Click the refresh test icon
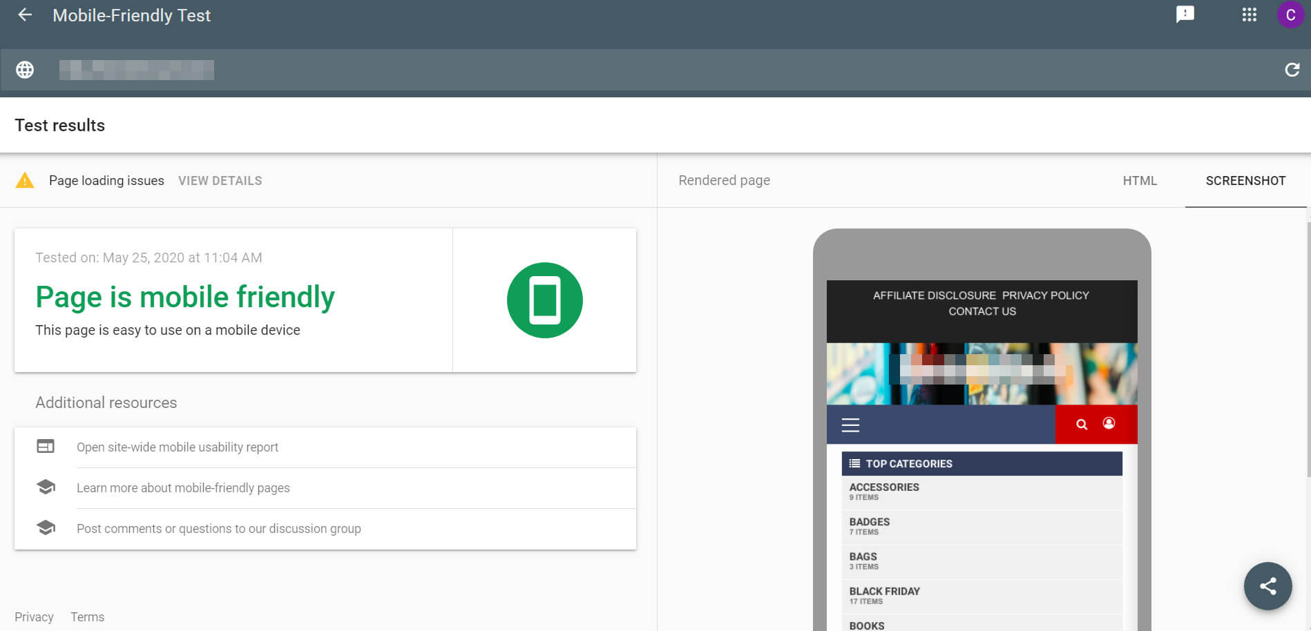The image size is (1311, 631). pos(1292,70)
